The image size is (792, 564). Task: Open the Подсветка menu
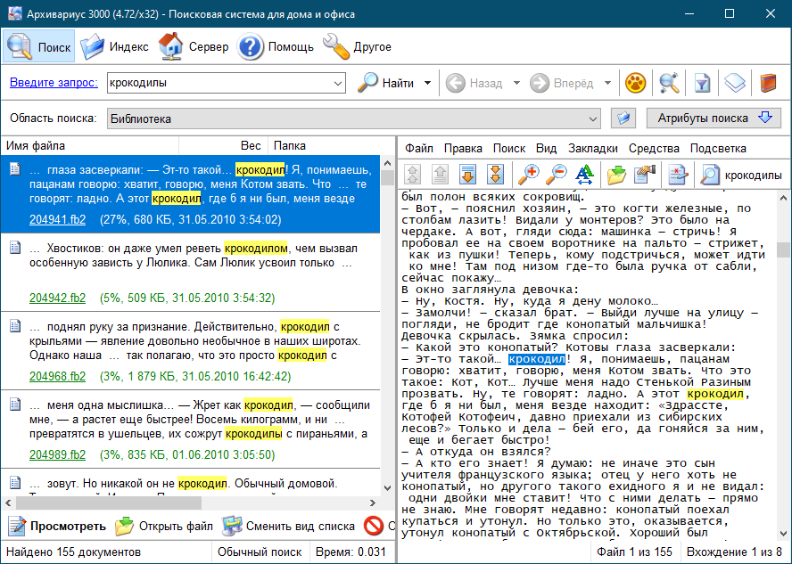718,148
